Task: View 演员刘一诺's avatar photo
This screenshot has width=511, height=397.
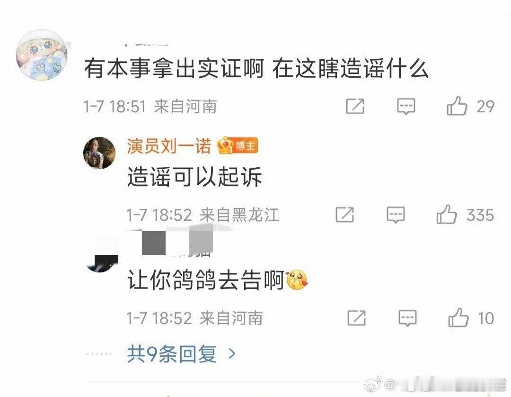Action: point(99,153)
